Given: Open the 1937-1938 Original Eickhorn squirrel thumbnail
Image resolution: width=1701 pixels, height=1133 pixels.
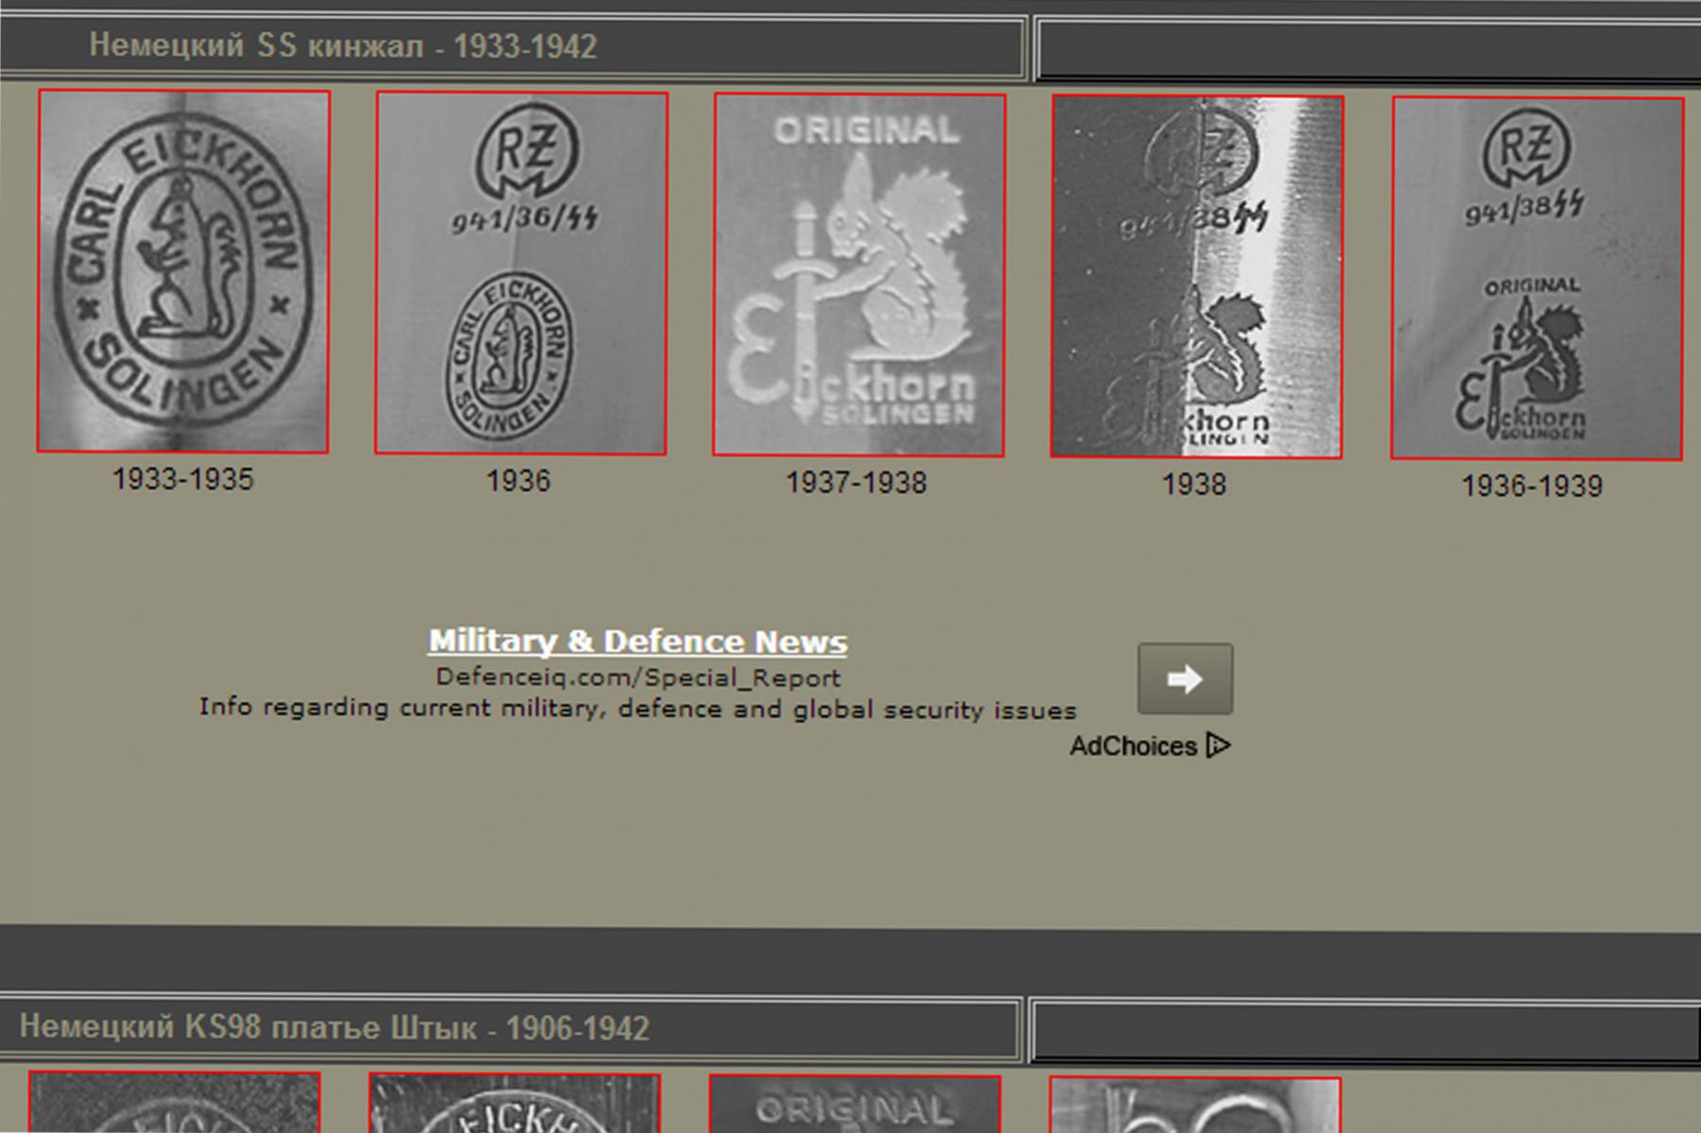Looking at the screenshot, I should (x=859, y=275).
